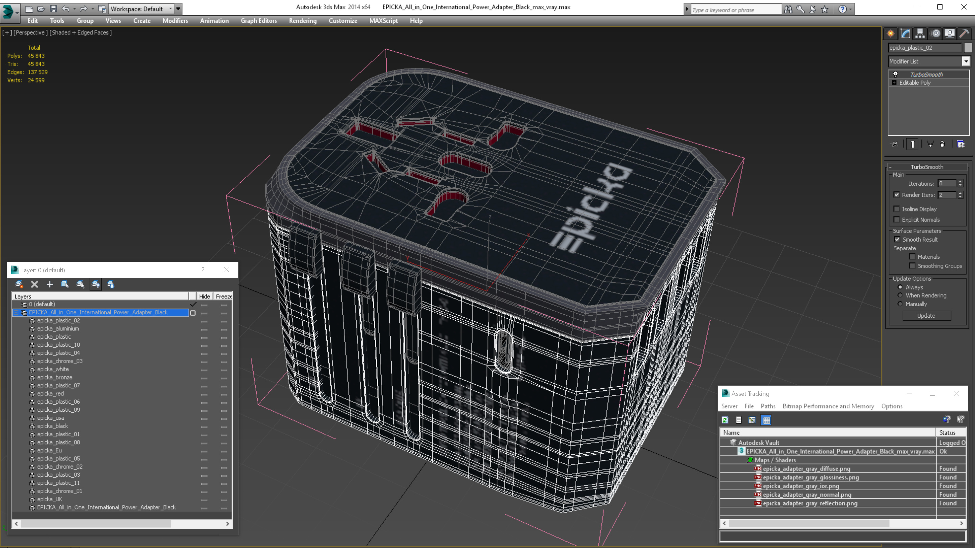Viewport: 975px width, 548px height.
Task: Open the MAXScript menu
Action: point(384,21)
